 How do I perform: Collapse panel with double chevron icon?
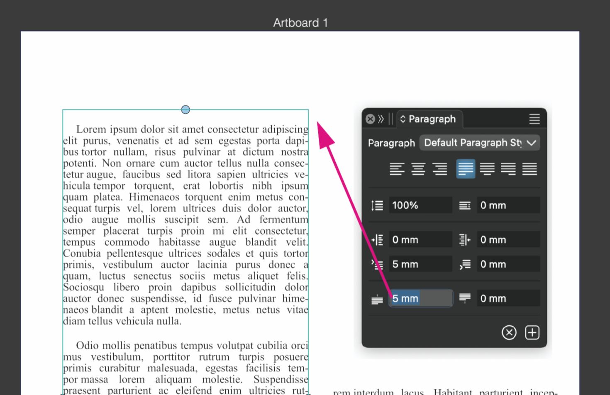pos(381,119)
